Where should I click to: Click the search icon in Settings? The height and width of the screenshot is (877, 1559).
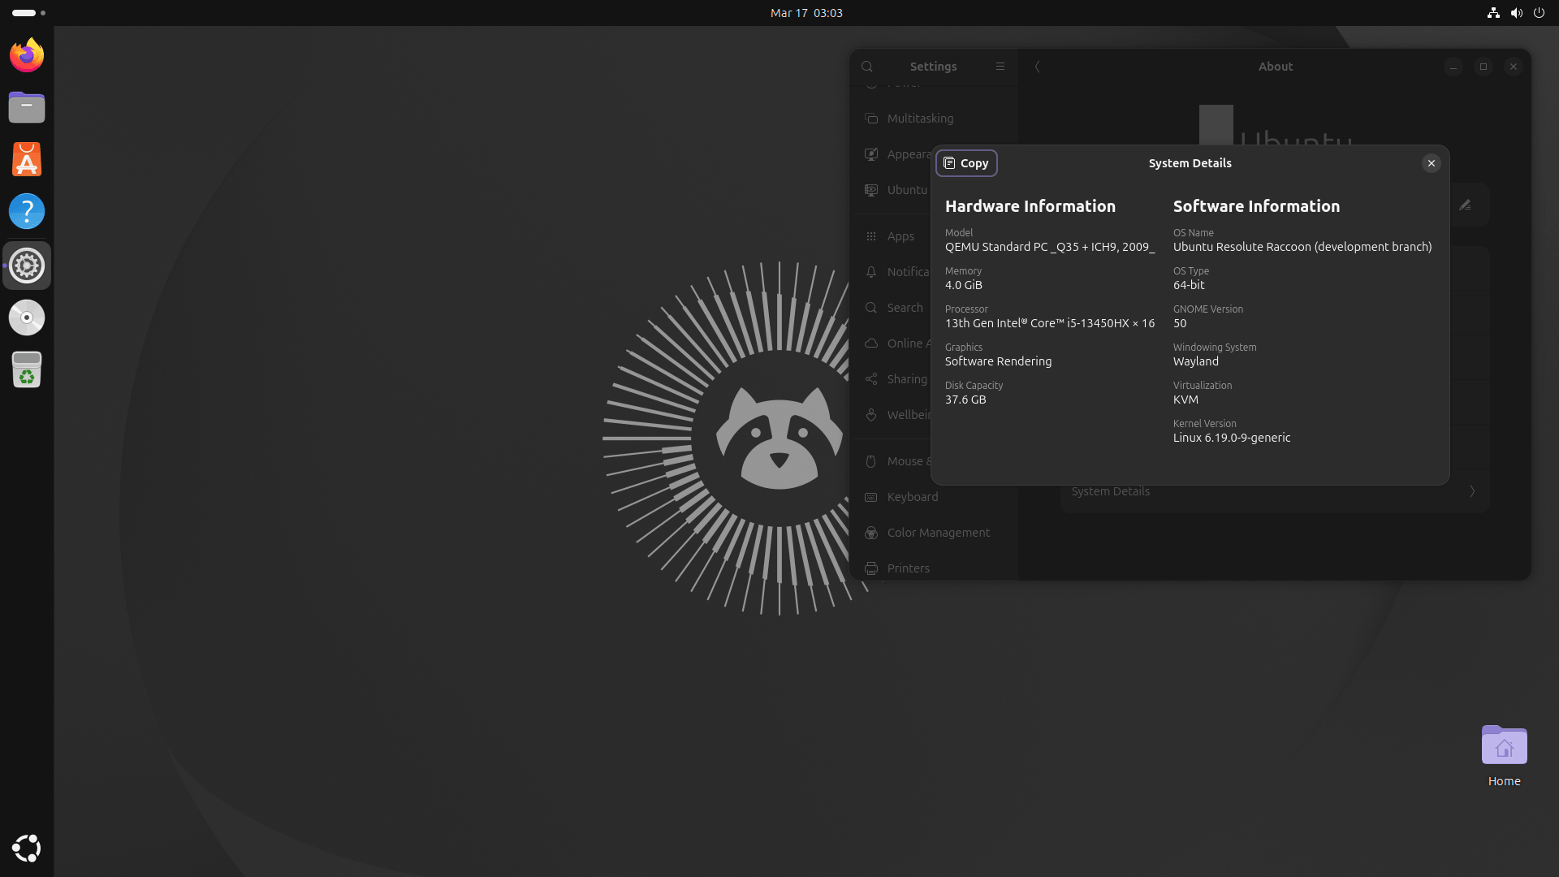pos(867,66)
